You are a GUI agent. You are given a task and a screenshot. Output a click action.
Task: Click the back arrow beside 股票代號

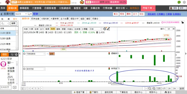coord(2,14)
